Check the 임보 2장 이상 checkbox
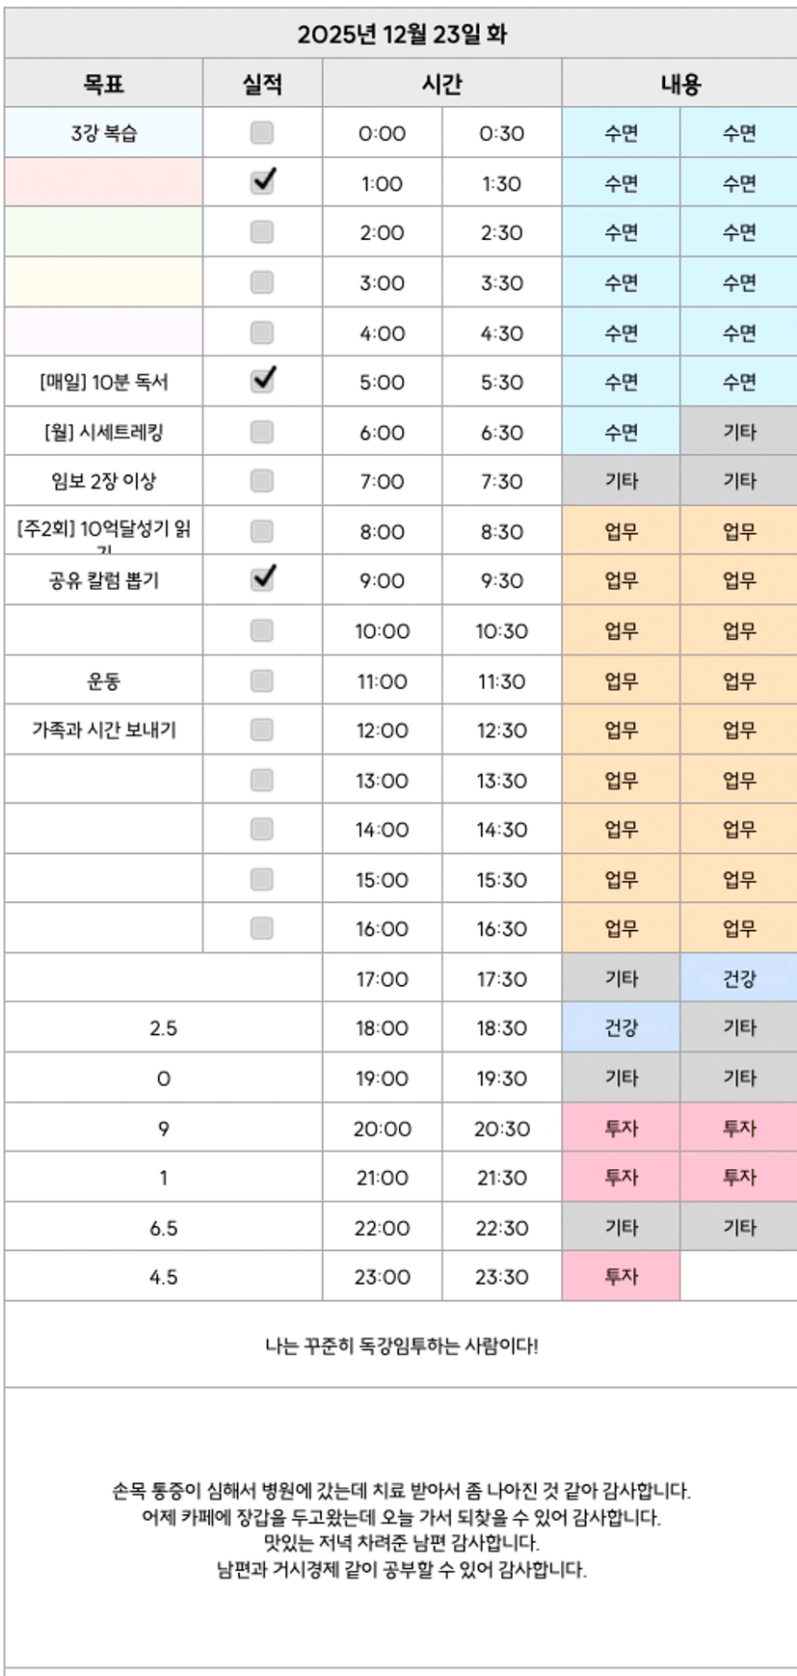Viewport: 797px width, 1676px height. pyautogui.click(x=262, y=481)
